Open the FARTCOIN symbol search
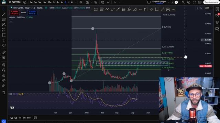 click(x=15, y=2)
